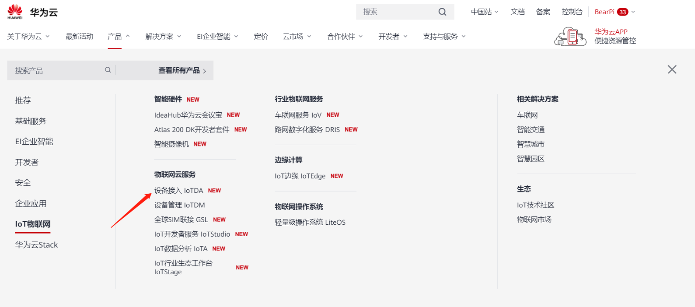
Task: Click the magnifier icon in top search bar
Action: pyautogui.click(x=442, y=12)
